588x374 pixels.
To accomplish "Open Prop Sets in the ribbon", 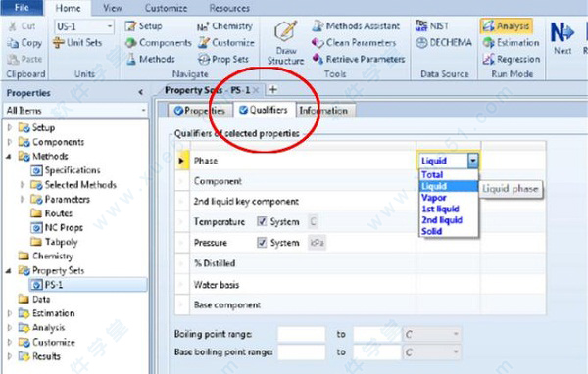I will tap(223, 59).
